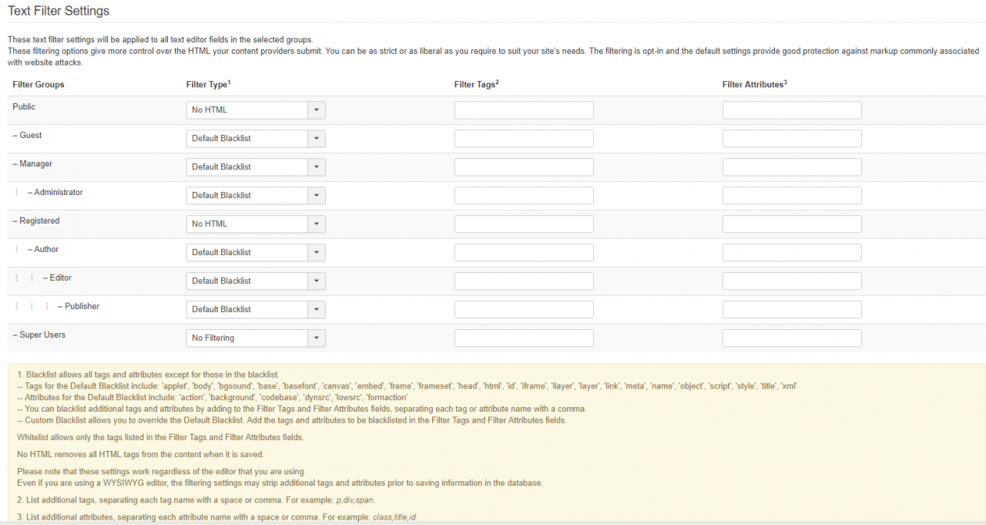This screenshot has width=986, height=525.
Task: Click the '– Registered' group label
Action: tap(36, 220)
